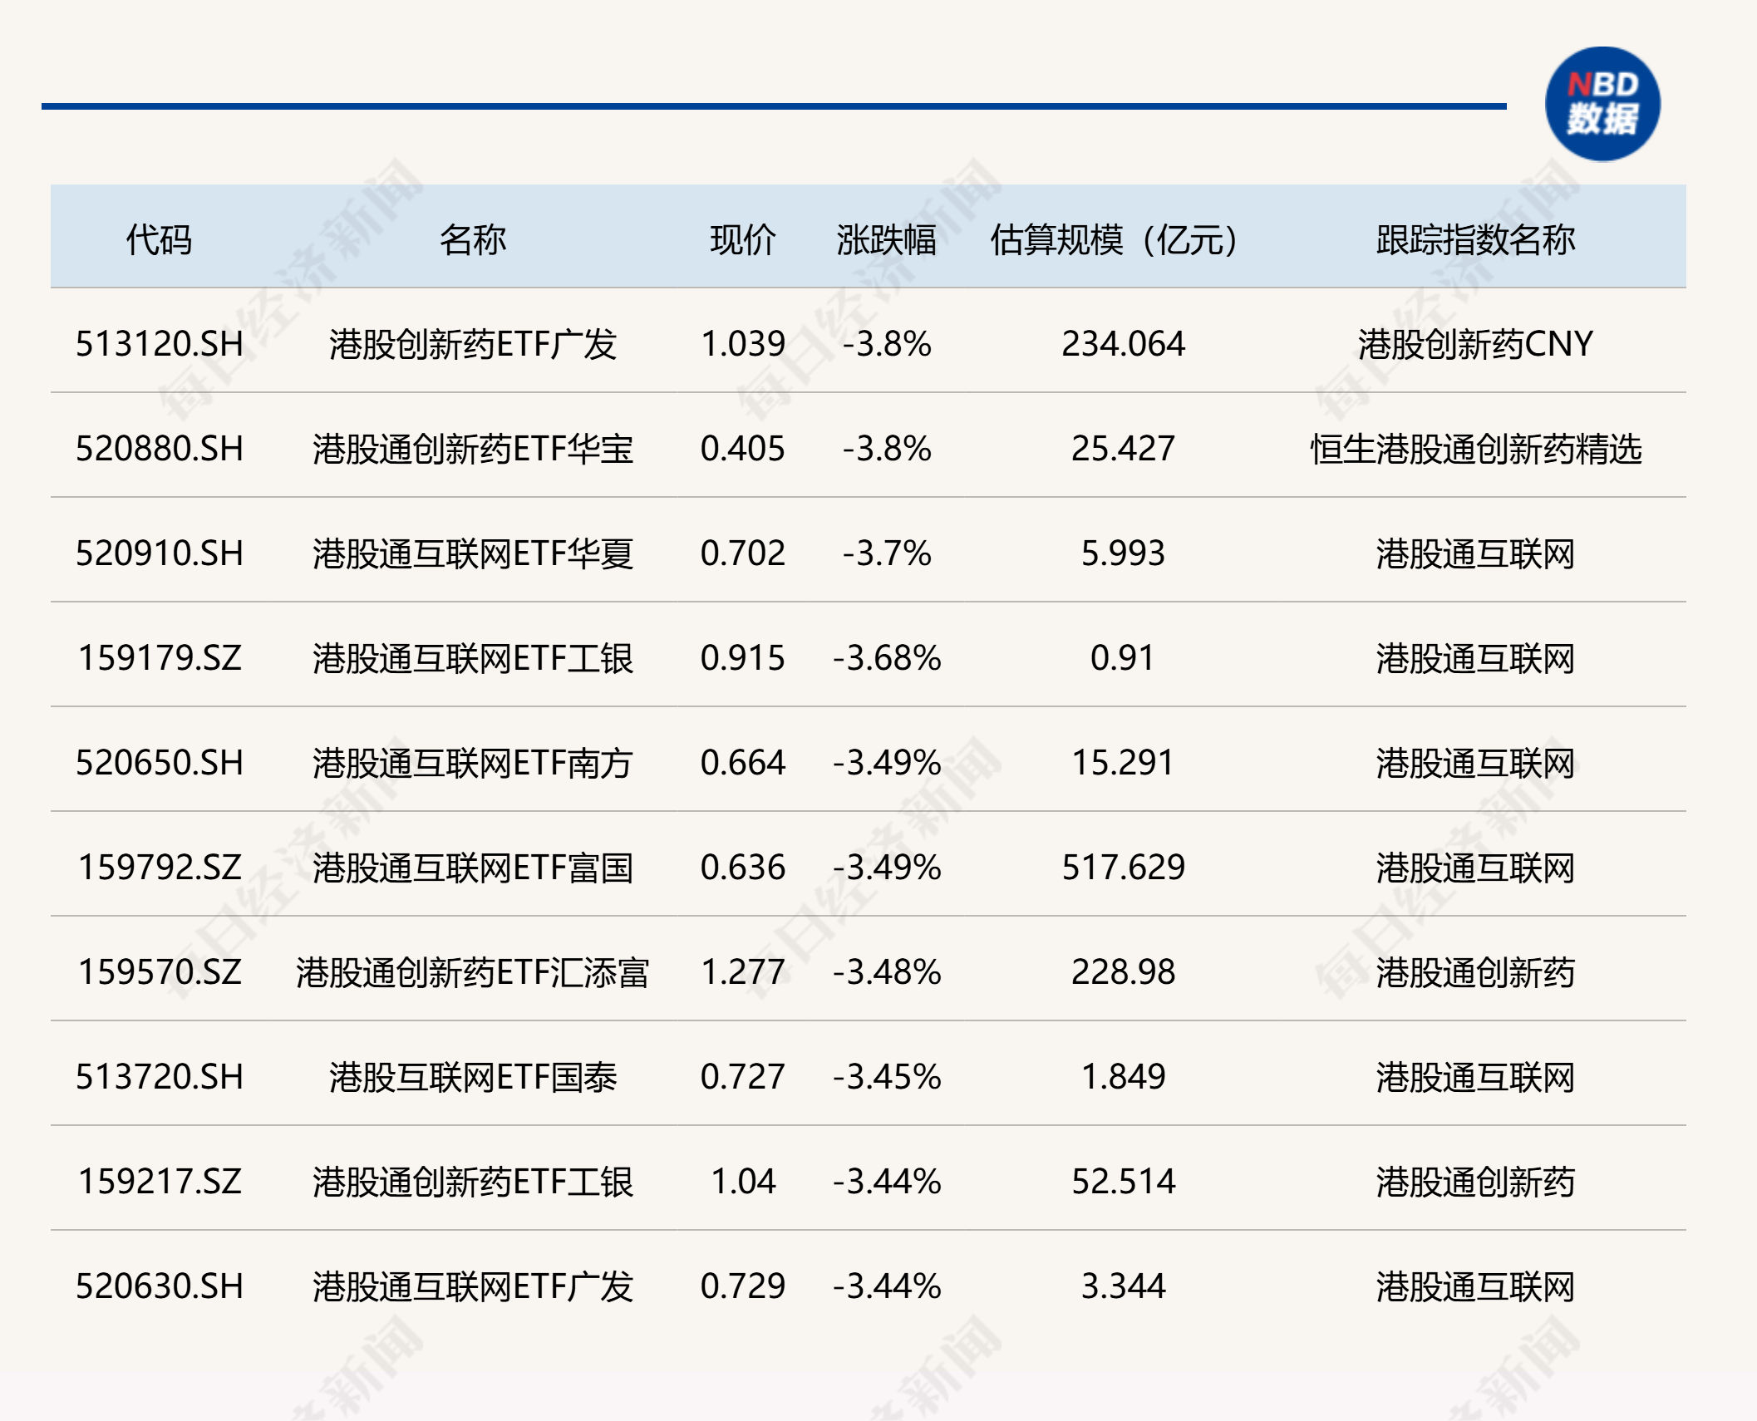The width and height of the screenshot is (1757, 1421).
Task: Click code 520650.SH
Action: (x=160, y=763)
